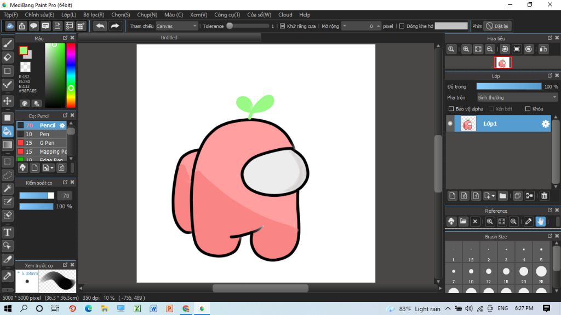Enable the Bảo vệ alpha checkbox
561x315 pixels.
pos(451,109)
